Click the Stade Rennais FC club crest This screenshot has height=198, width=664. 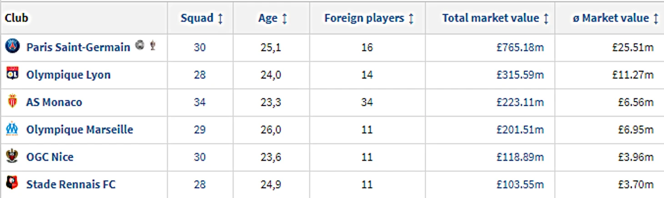(x=12, y=183)
